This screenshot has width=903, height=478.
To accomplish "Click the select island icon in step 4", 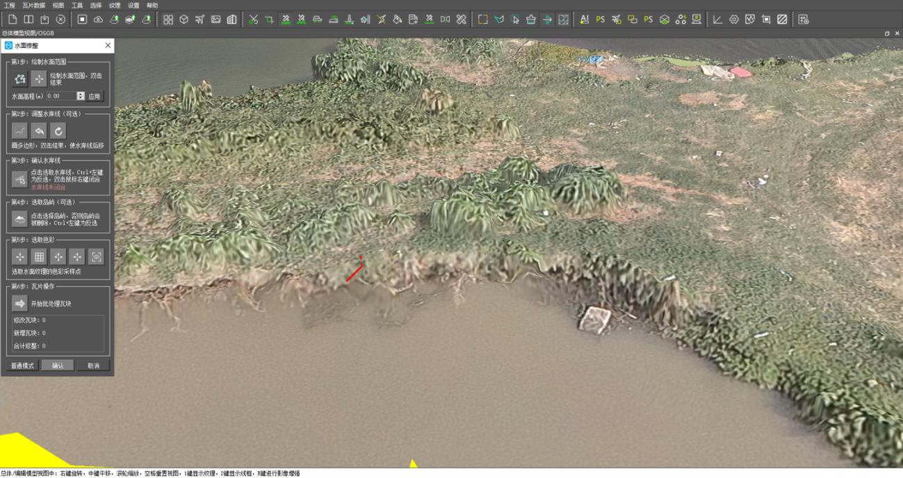I will tap(20, 219).
